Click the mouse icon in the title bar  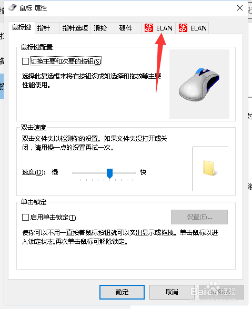click(x=12, y=8)
